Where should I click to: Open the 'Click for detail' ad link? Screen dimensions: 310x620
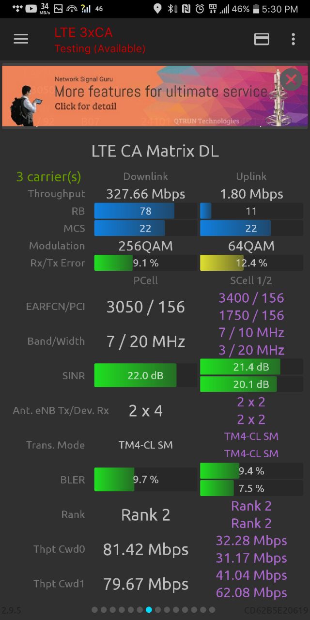[x=86, y=106]
